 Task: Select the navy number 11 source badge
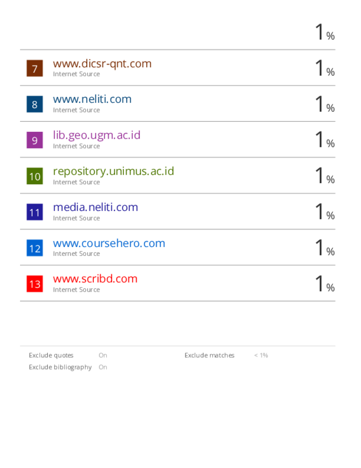[34, 212]
